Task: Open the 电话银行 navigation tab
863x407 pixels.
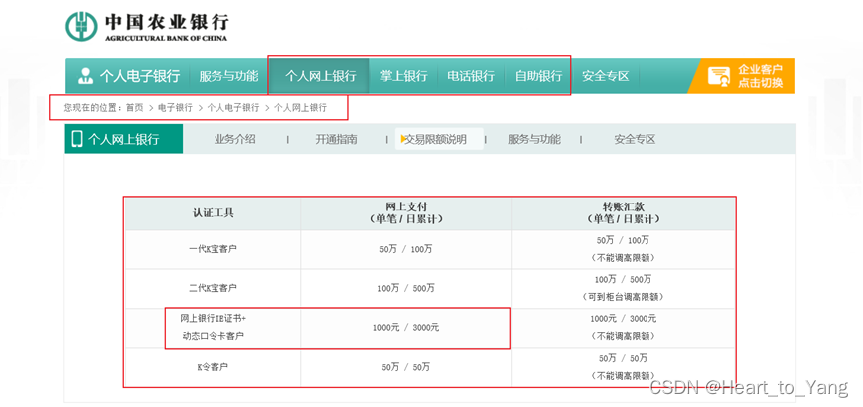Action: pos(471,76)
